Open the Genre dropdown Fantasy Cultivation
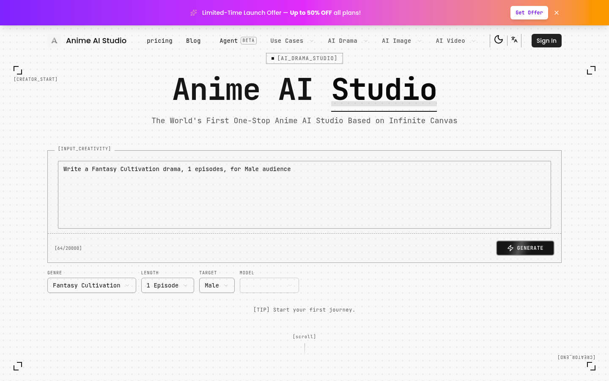The width and height of the screenshot is (609, 381). 92,285
